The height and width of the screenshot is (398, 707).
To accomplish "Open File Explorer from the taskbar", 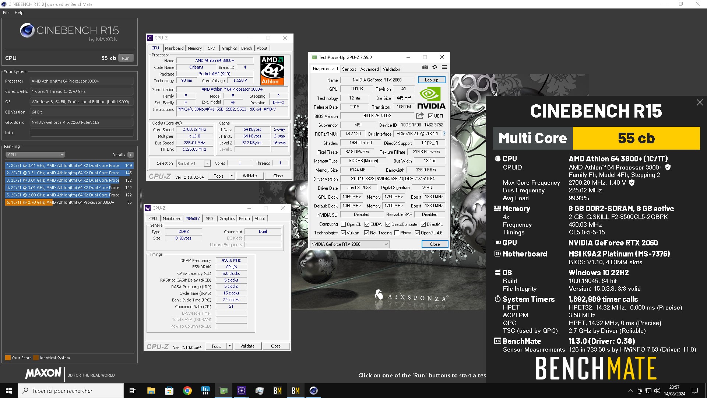I will coord(151,391).
